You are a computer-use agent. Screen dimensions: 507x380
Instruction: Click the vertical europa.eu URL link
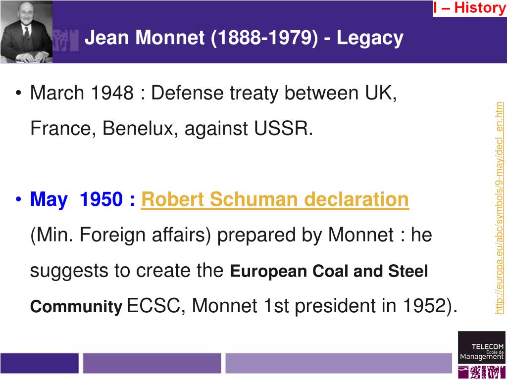point(499,208)
